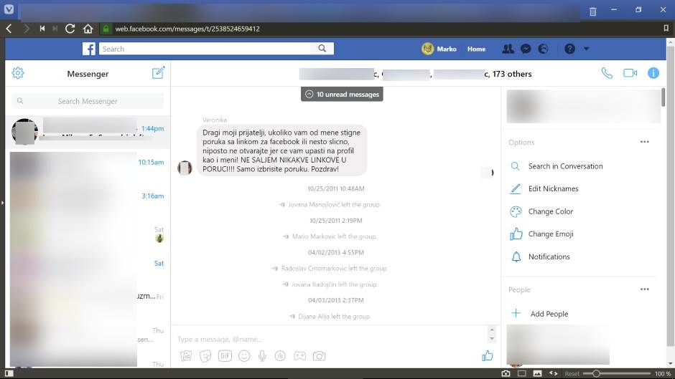Adjust the browser zoom slider
Viewport: 675px width, 379px height.
coord(596,373)
